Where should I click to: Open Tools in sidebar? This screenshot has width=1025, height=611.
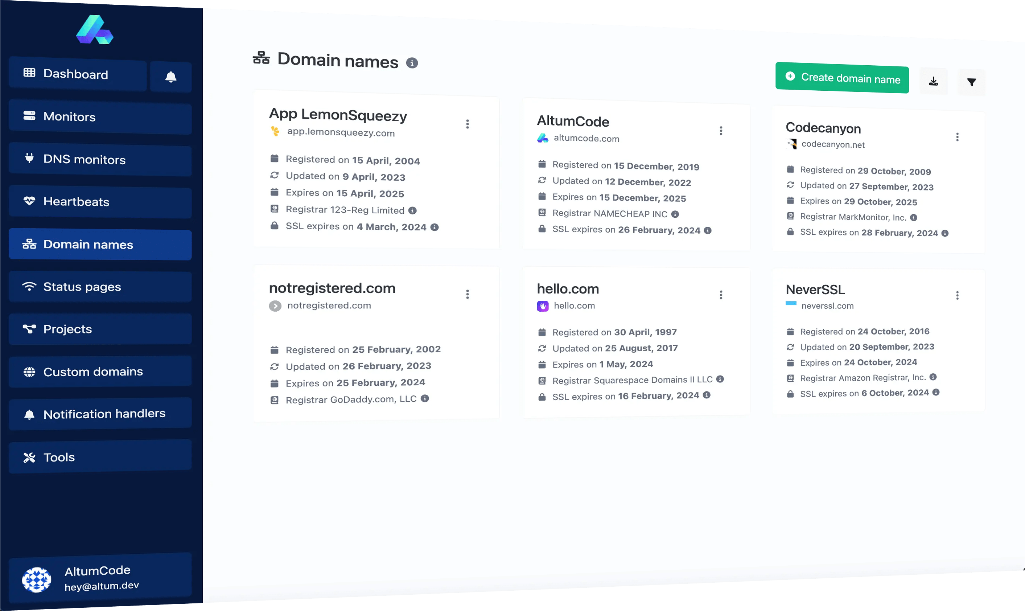[x=100, y=456]
